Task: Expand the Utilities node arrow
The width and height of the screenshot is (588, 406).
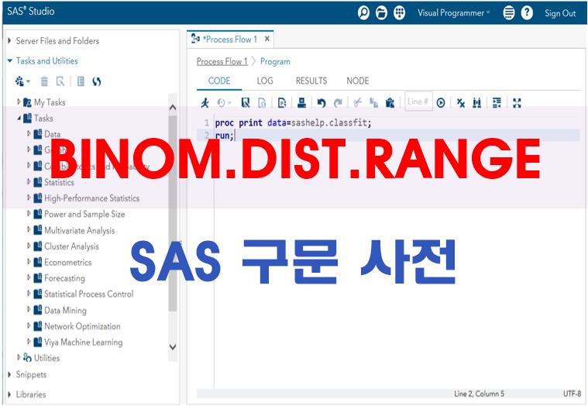Action: point(19,358)
